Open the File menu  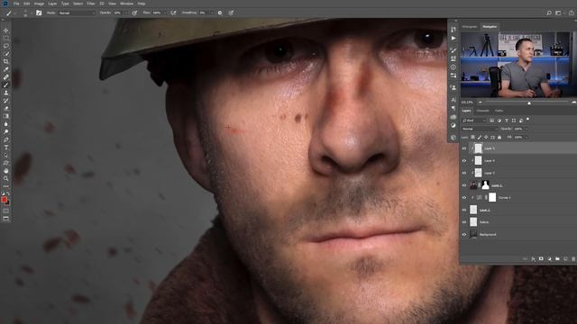16,4
